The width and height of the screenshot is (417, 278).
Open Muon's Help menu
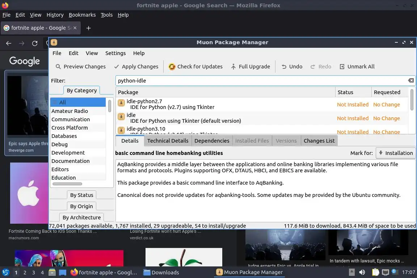[x=139, y=53]
